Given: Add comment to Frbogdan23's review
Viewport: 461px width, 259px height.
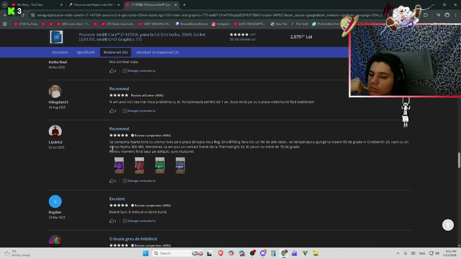Looking at the screenshot, I should (x=139, y=111).
